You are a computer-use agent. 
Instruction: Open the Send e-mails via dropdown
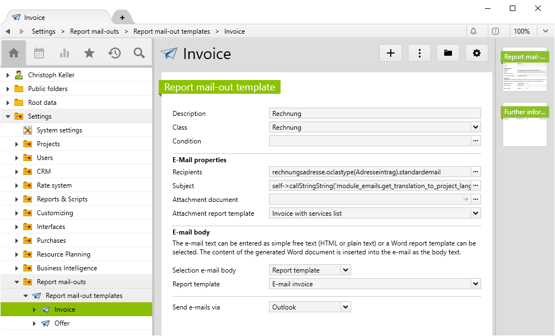[x=346, y=307]
